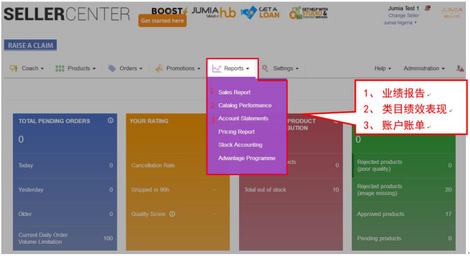Screen dimensions: 470x256
Task: Click the Orders tag icon
Action: click(112, 69)
